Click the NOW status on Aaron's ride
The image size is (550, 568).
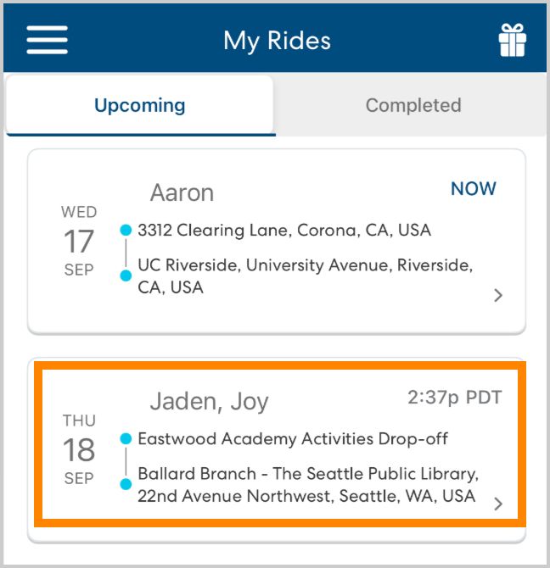[474, 189]
